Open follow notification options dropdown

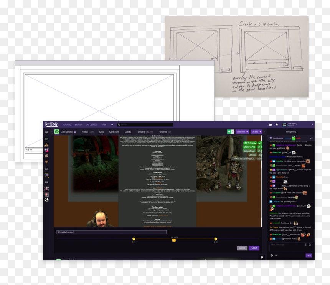click(233, 132)
